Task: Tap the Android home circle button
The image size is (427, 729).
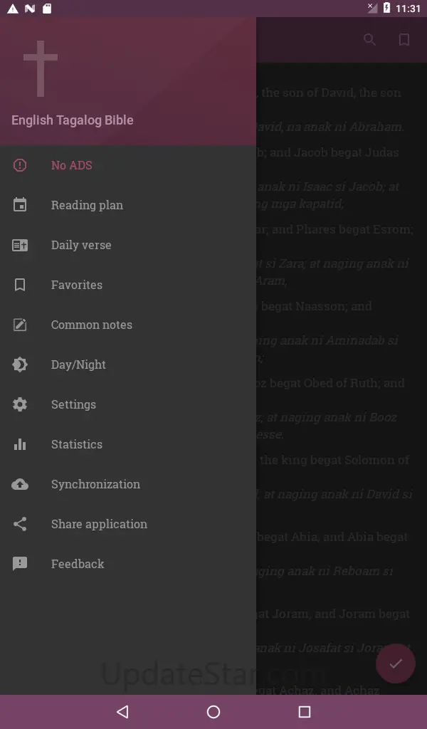Action: 213,712
